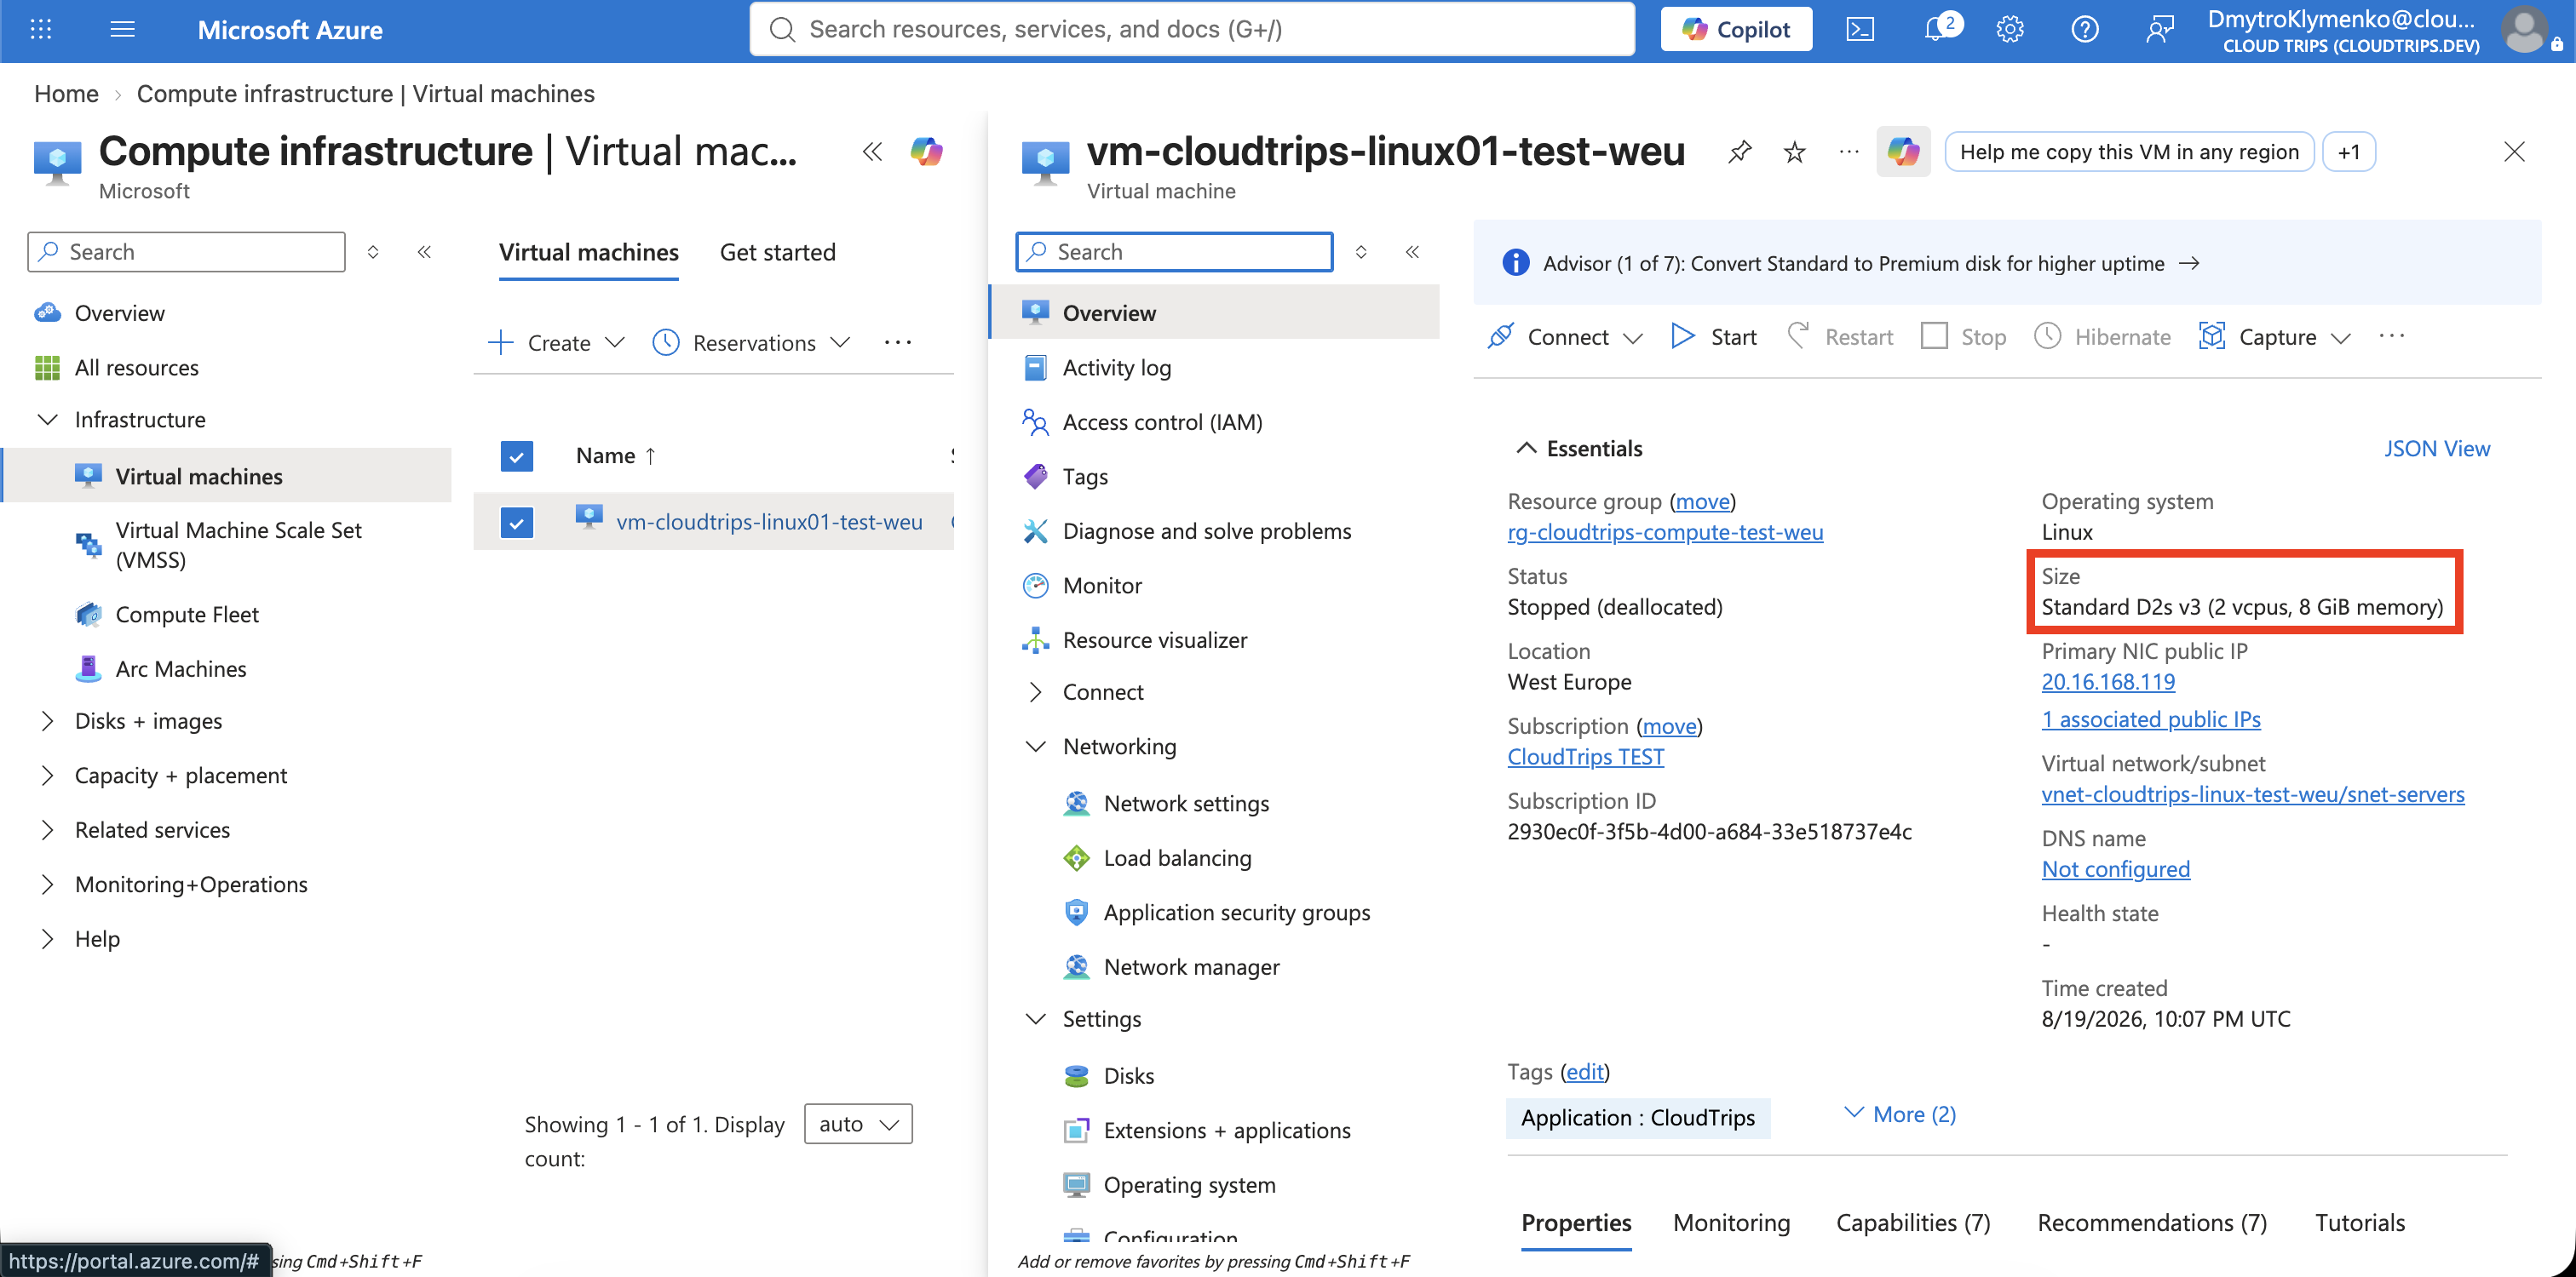
Task: Collapse the Compute infrastructure blade with the double-chevron
Action: (872, 152)
